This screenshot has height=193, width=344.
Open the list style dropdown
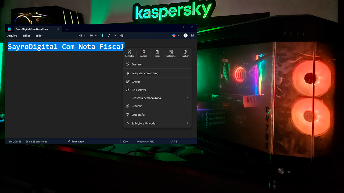coord(93,36)
